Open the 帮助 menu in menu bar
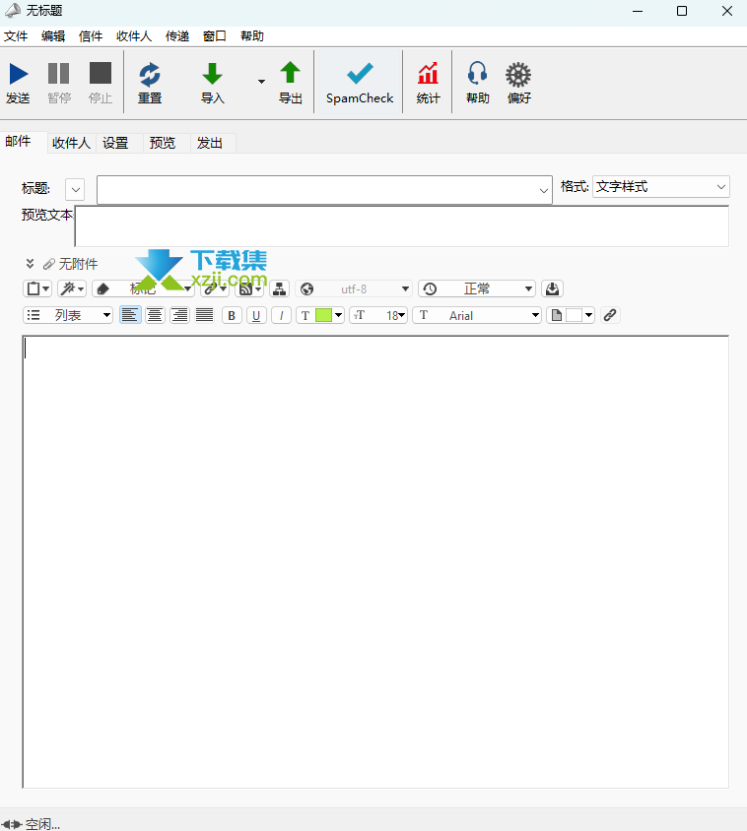Image resolution: width=747 pixels, height=831 pixels. coord(252,36)
